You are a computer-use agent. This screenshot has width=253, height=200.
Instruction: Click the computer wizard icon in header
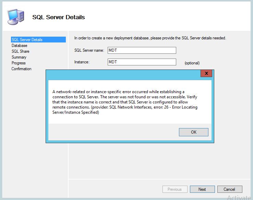tap(16, 17)
